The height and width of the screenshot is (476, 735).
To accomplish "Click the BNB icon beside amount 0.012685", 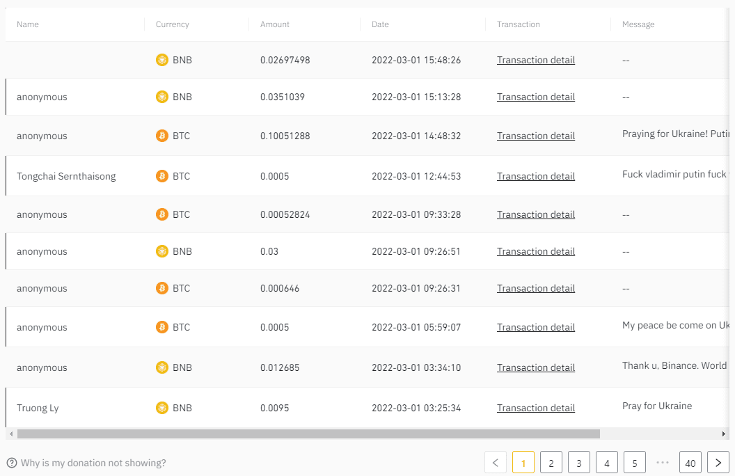I will [162, 367].
